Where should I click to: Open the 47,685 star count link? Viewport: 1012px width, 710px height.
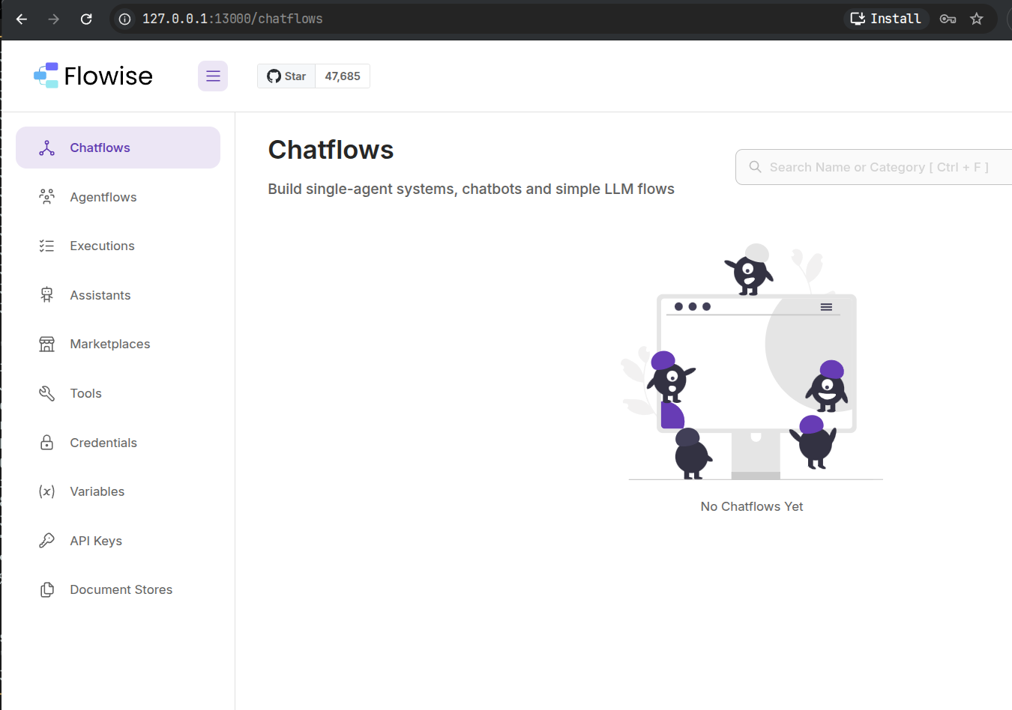pyautogui.click(x=343, y=76)
